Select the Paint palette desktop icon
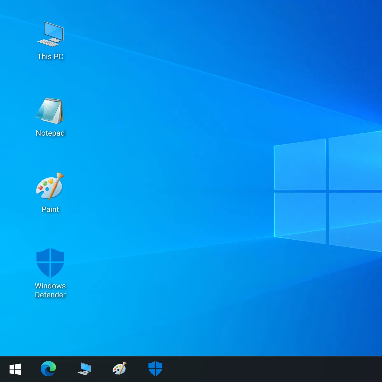Viewport: 382px width, 382px height. pos(50,187)
